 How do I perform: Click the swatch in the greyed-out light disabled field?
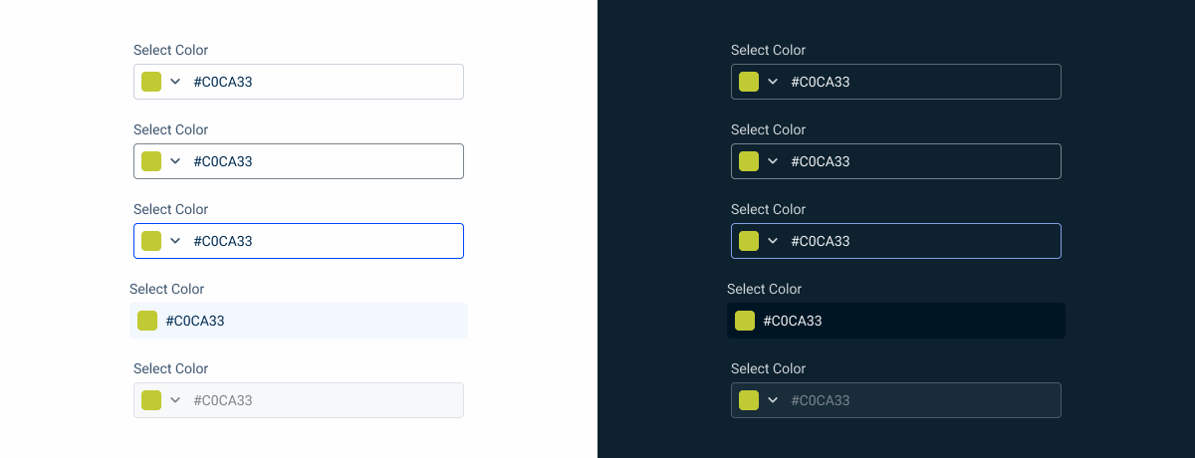pos(151,400)
